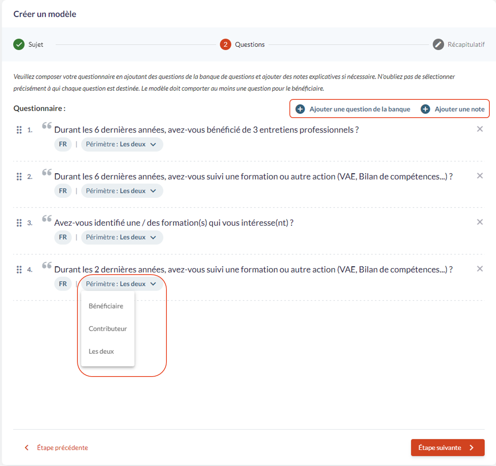Remove question 1 with its X icon
This screenshot has height=466, width=496.
click(479, 129)
